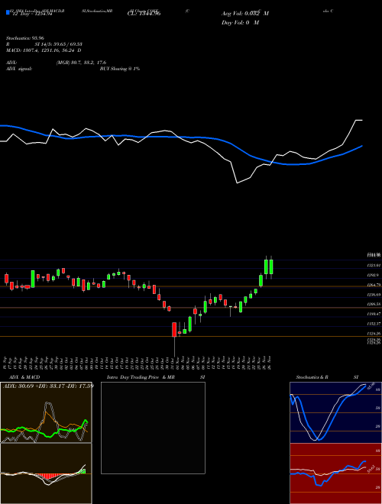382x504 pixels.
Task: Open the blue Stochastics oscillator panel
Action: point(335,412)
